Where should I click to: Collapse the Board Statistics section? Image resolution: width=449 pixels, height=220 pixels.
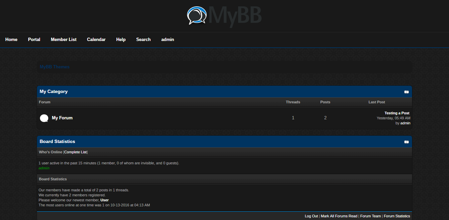coord(406,142)
